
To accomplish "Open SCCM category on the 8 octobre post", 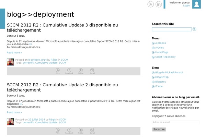I will [x=65, y=60].
